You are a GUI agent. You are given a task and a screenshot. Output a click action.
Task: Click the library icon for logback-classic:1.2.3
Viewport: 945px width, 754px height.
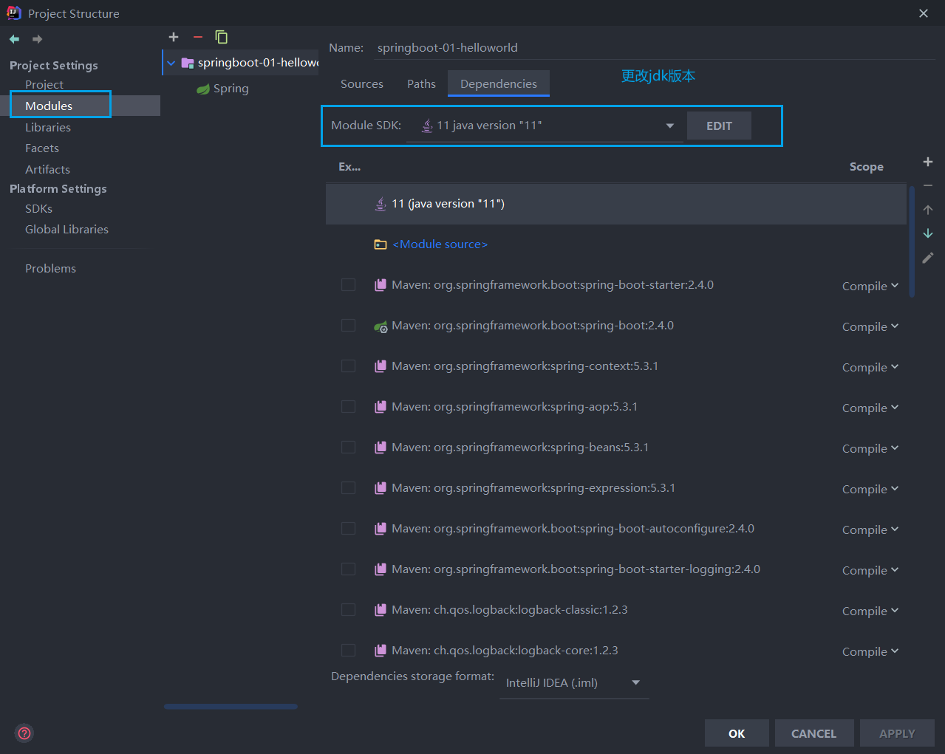tap(381, 610)
